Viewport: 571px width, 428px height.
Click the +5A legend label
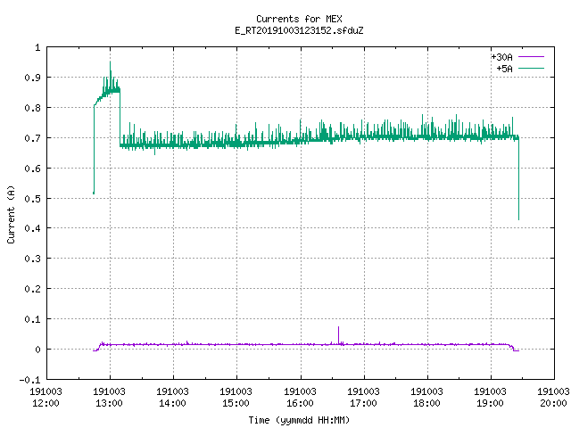[504, 69]
